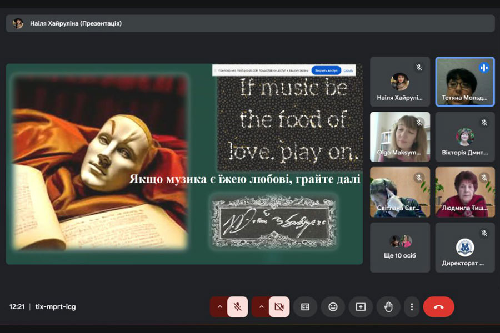Raise hand in the meeting

[x=388, y=307]
